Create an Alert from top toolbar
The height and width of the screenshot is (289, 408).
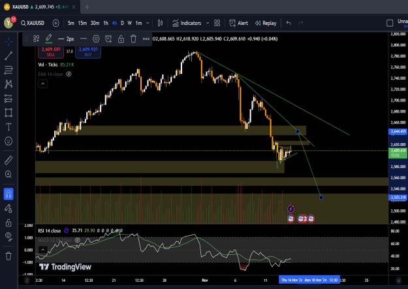tap(239, 23)
